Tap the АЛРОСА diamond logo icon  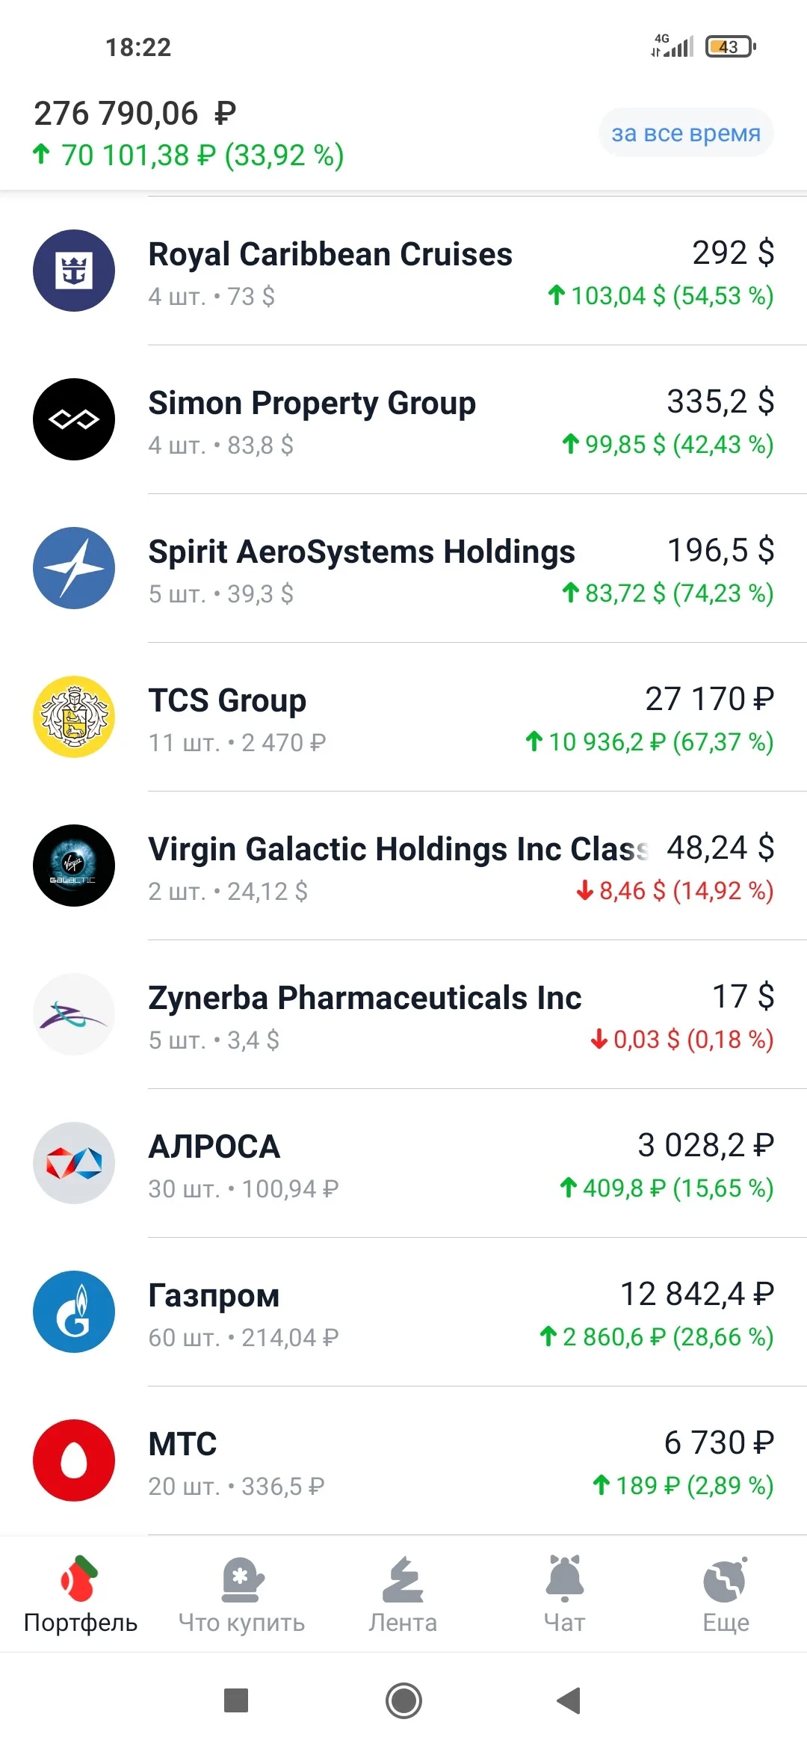74,1163
